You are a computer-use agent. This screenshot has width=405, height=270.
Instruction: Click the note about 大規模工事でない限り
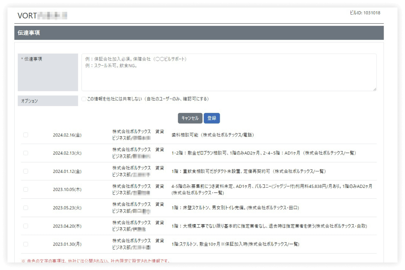tap(269, 226)
